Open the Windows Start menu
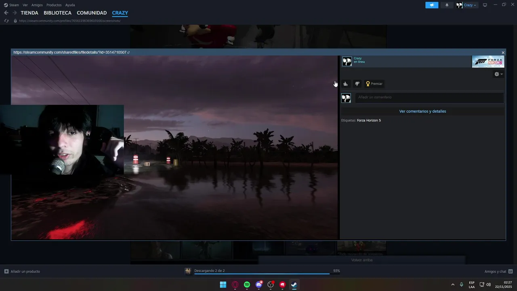This screenshot has width=517, height=291. coord(223,285)
